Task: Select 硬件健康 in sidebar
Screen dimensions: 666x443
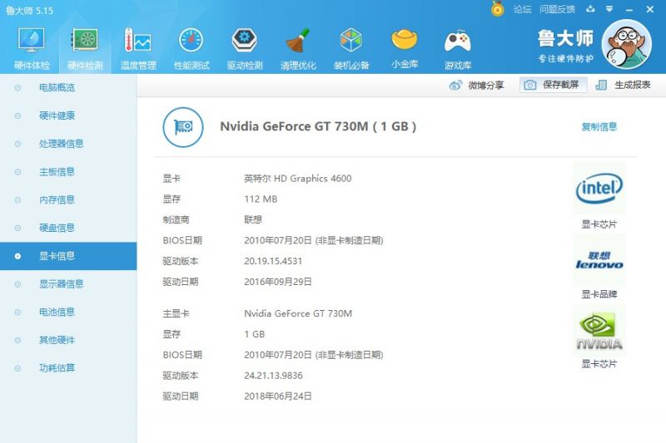Action: (x=68, y=116)
